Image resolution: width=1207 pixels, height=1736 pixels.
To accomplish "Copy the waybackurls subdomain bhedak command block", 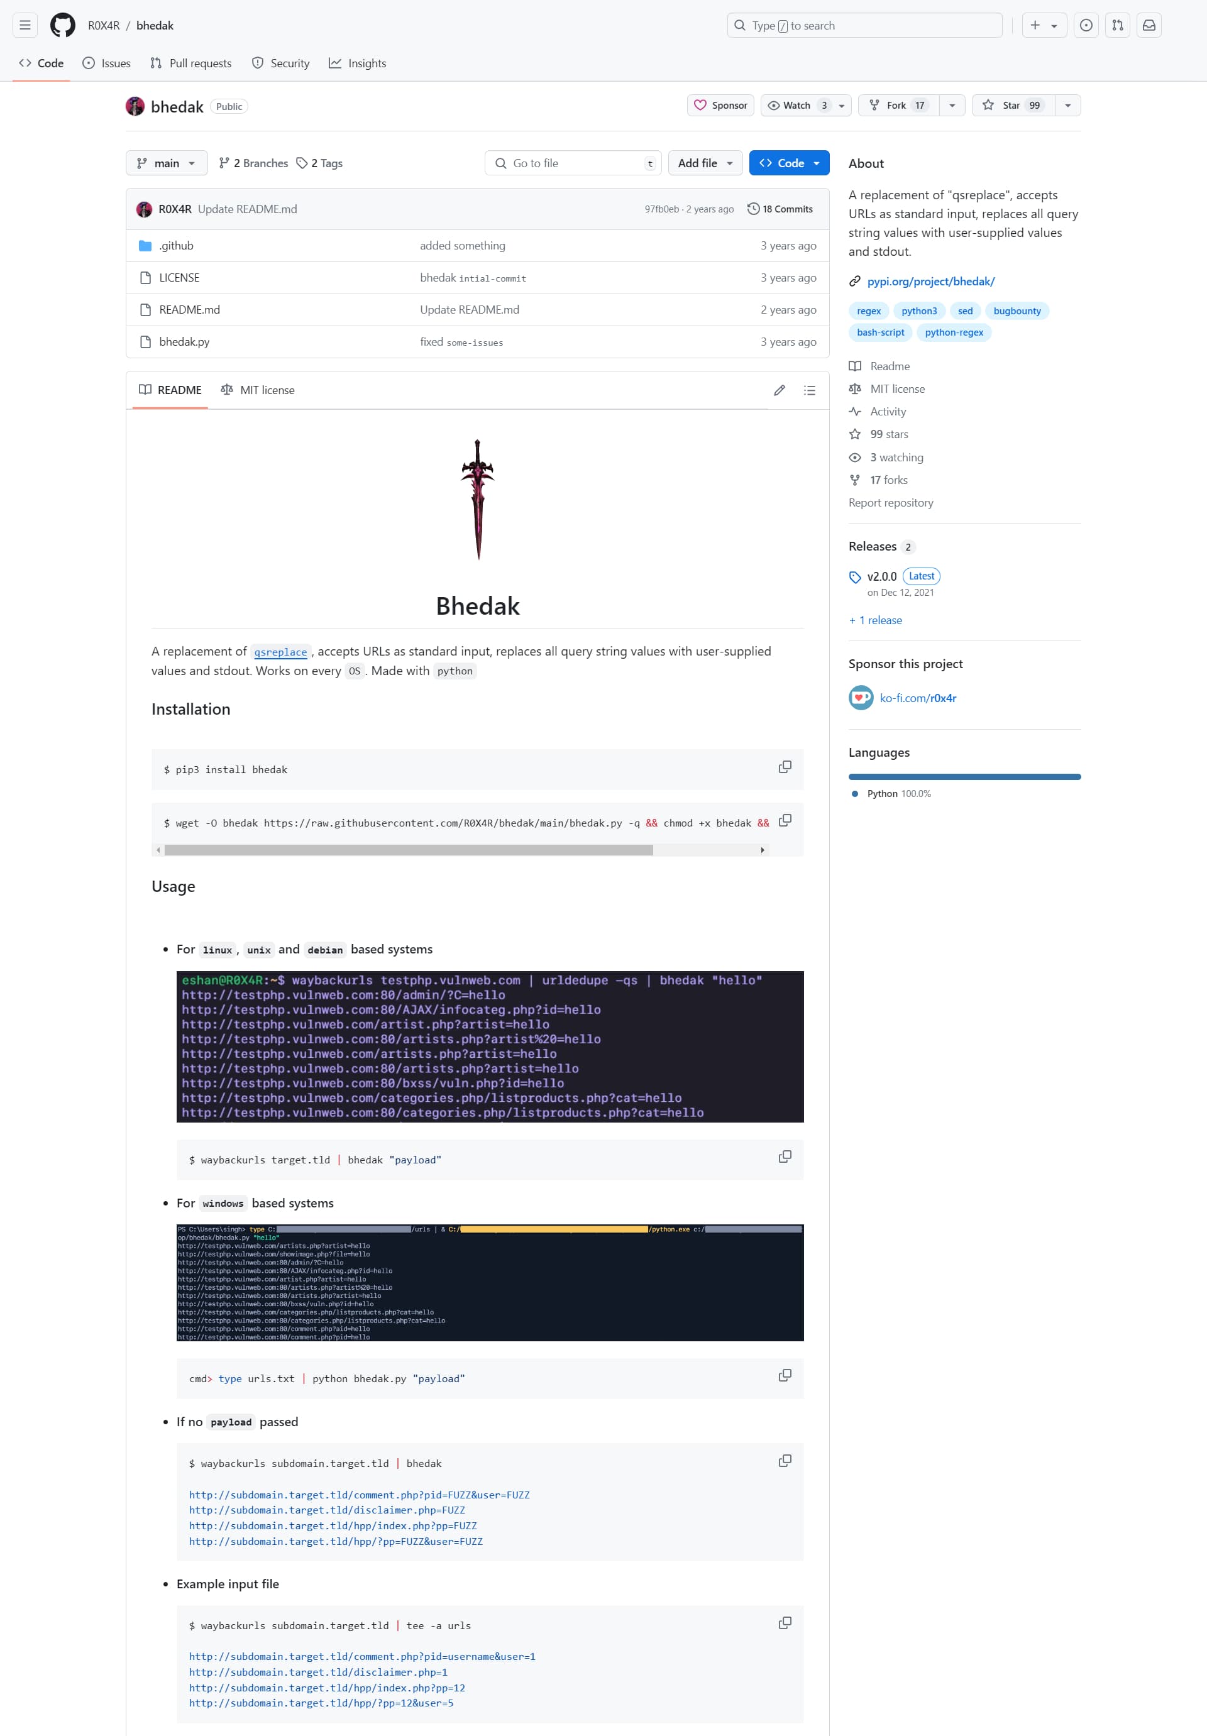I will pos(785,1461).
